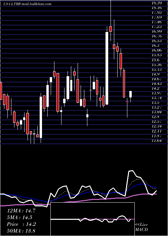Select the 16.76 price label

(157, 36)
